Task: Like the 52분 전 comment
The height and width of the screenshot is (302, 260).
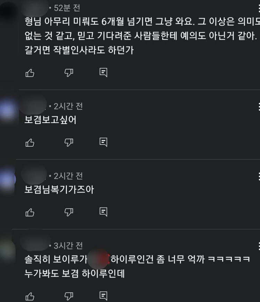Action: (30, 73)
